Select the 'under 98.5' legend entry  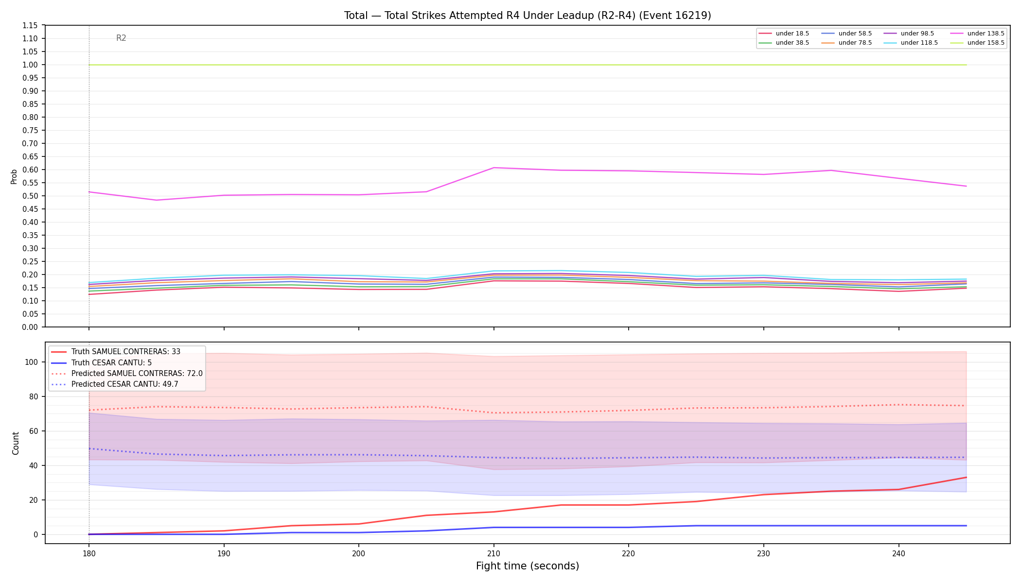tap(909, 34)
